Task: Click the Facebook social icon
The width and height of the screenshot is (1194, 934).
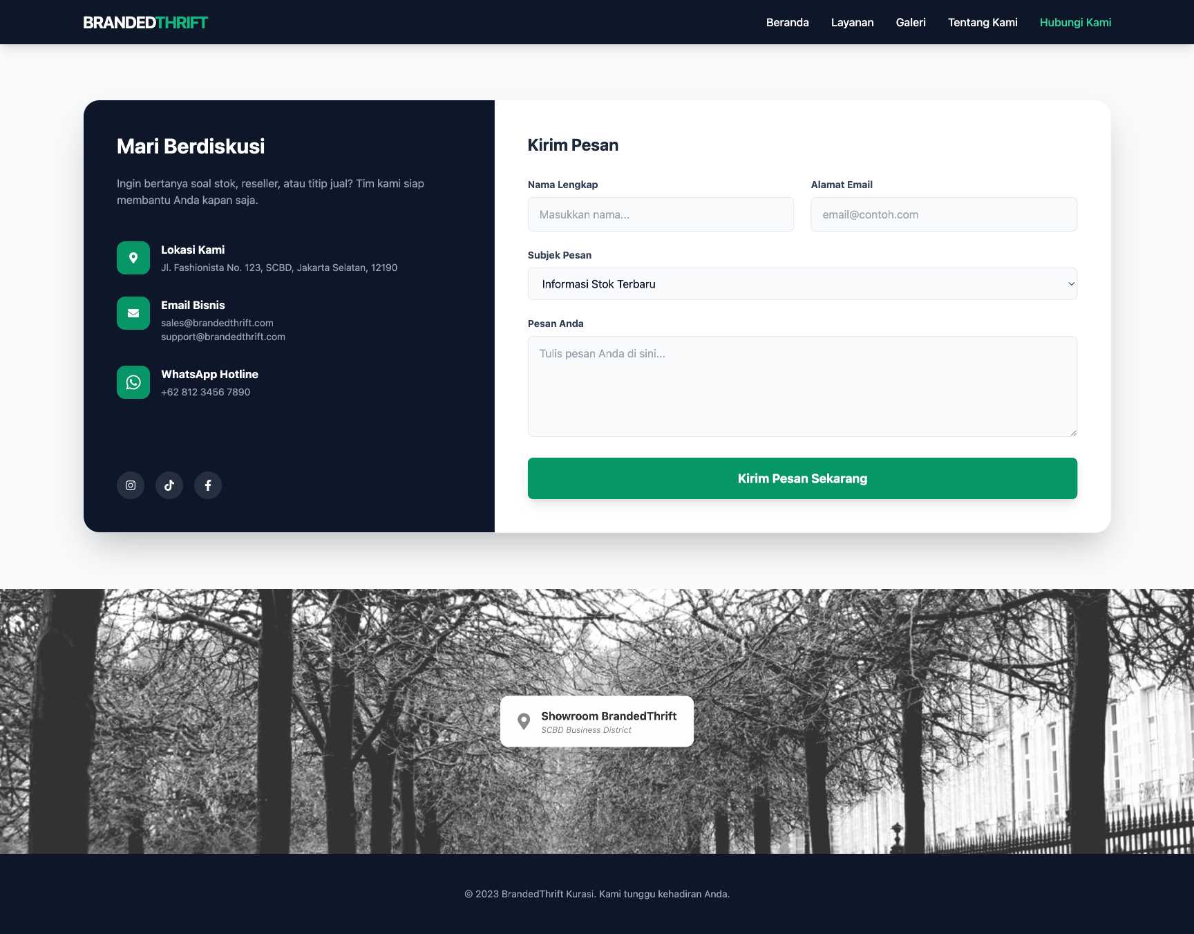Action: point(208,485)
